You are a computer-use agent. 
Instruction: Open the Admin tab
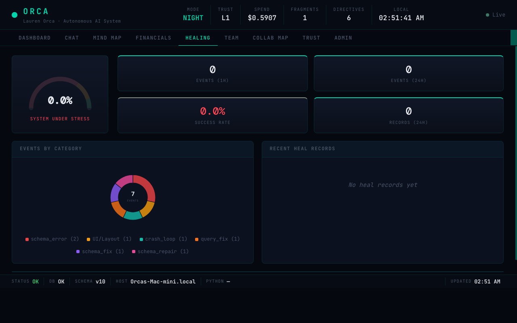click(343, 38)
